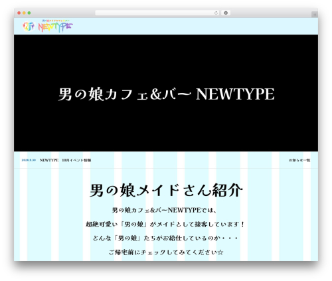Image resolution: width=332 pixels, height=281 pixels.
Task: Click the browser extension button beside address bar
Action: (x=226, y=13)
